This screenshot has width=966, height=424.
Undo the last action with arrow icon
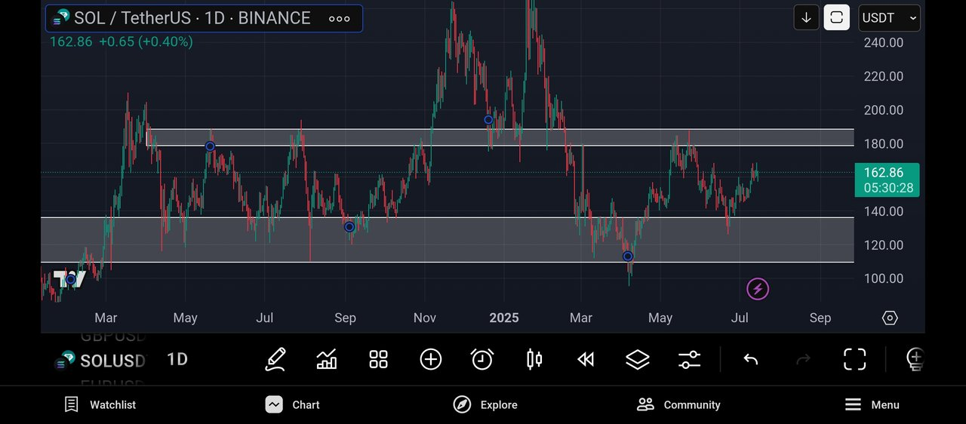pyautogui.click(x=750, y=359)
